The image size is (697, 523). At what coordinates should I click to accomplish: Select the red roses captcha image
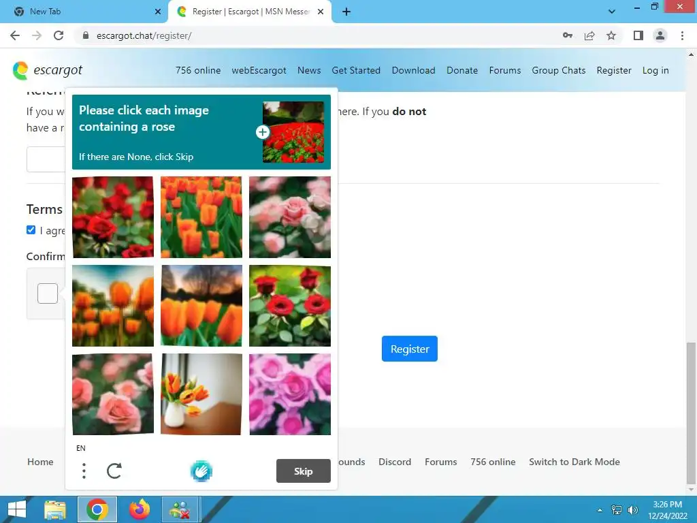(113, 217)
